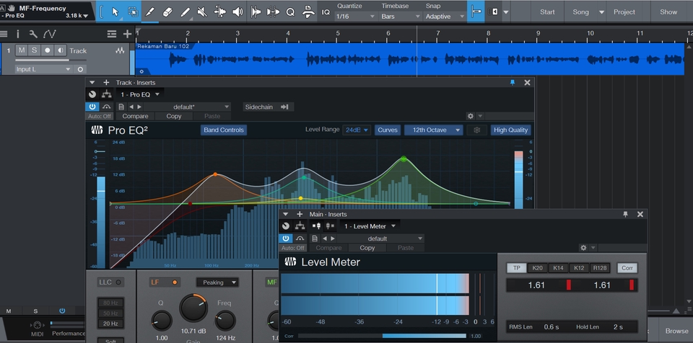Open the Snap Adaptive dropdown

point(445,17)
